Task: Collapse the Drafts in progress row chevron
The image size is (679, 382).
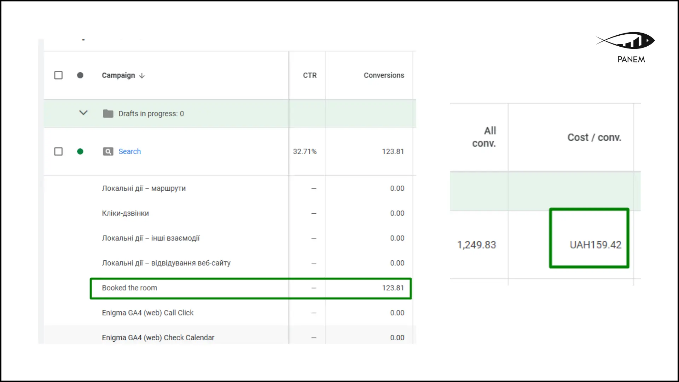Action: pyautogui.click(x=83, y=113)
